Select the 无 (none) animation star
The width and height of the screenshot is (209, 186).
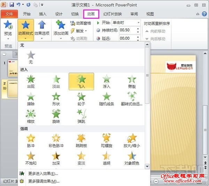31,57
